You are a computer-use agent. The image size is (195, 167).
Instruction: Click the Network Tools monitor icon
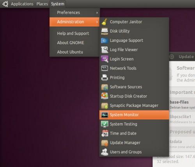click(x=105, y=68)
